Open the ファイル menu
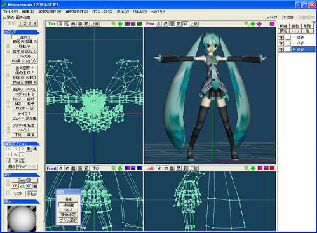Viewport: 317px width, 233px height. pos(10,11)
